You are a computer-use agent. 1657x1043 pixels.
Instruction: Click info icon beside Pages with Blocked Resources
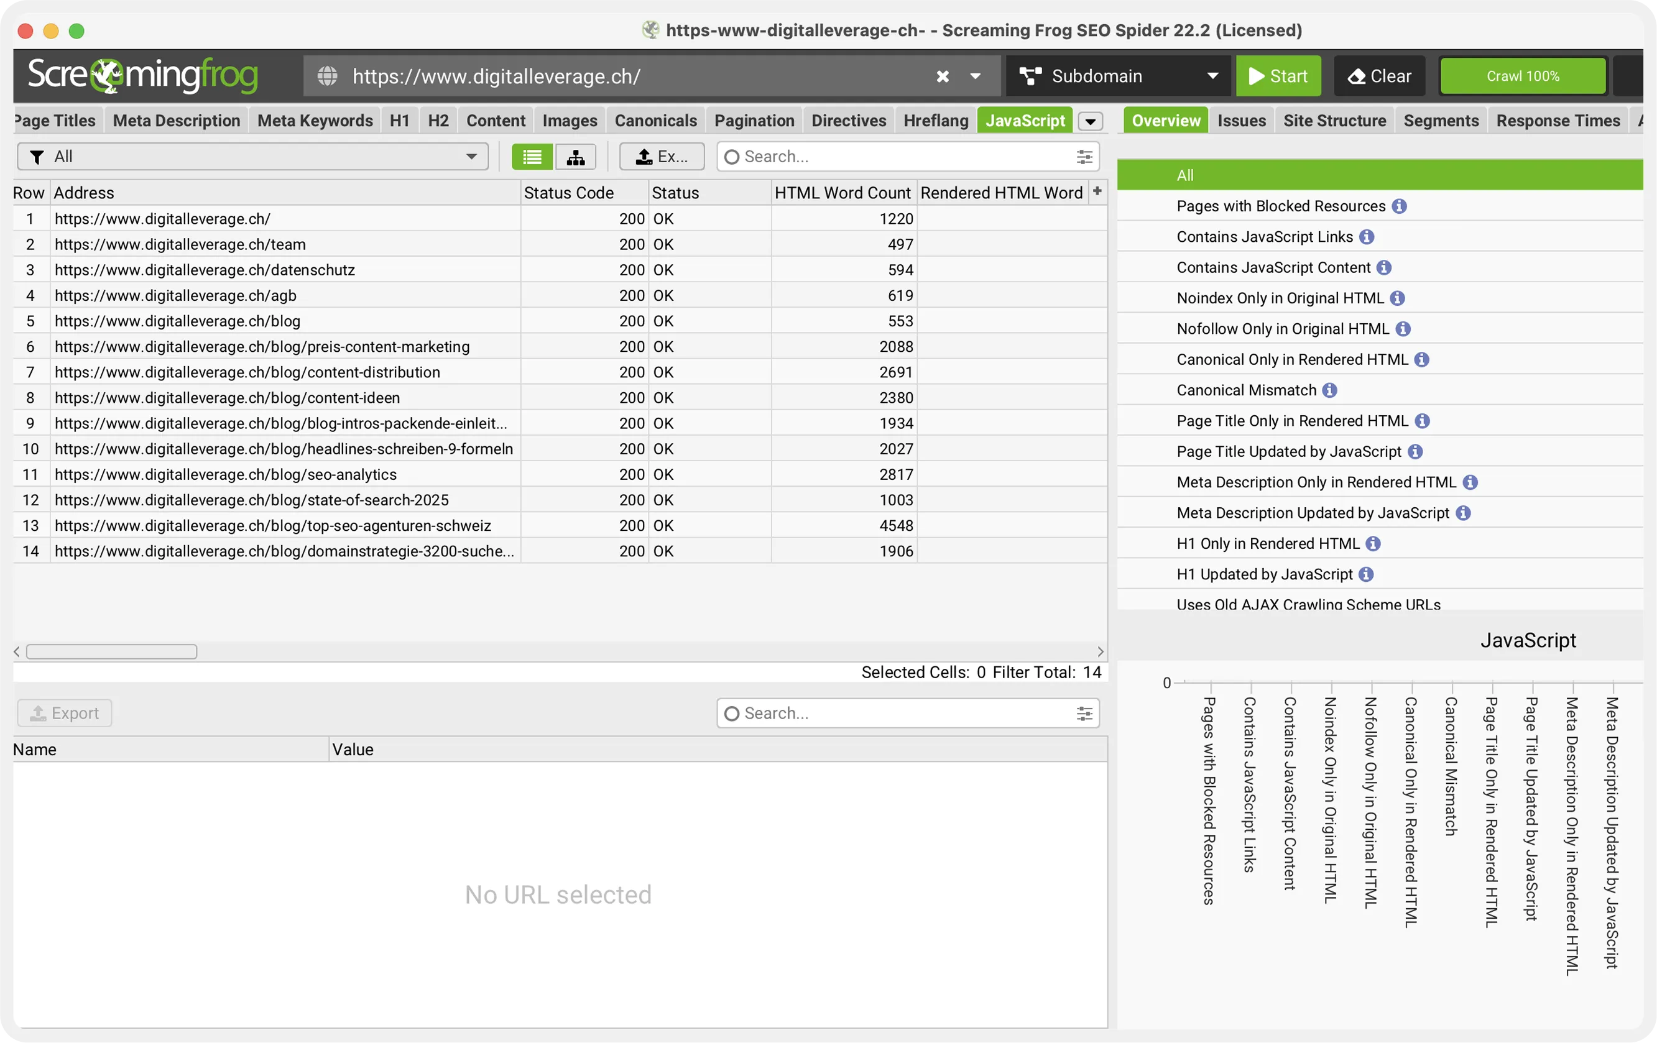tap(1398, 206)
